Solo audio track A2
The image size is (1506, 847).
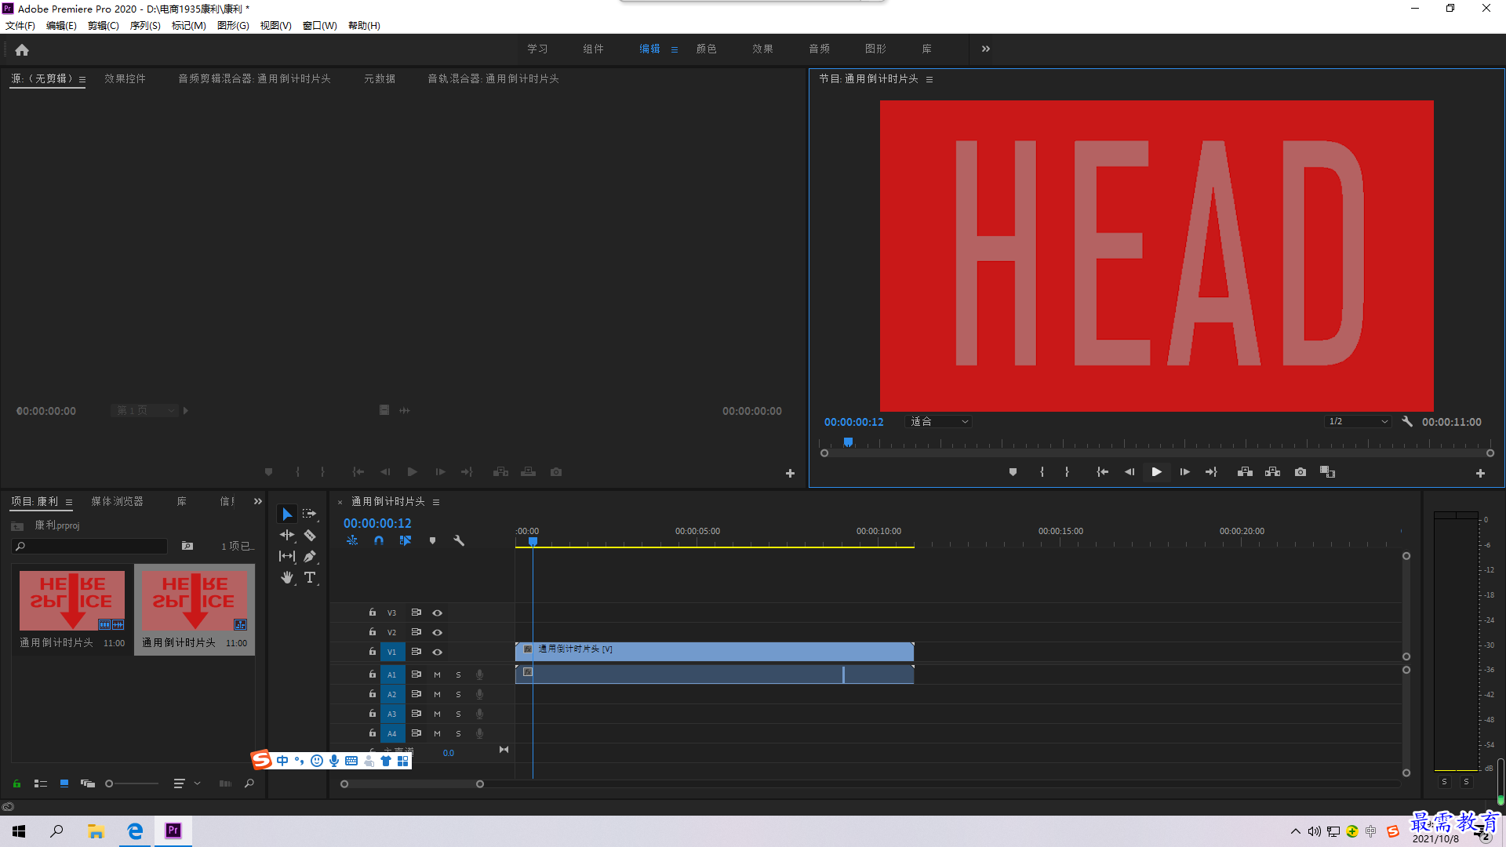(x=458, y=694)
